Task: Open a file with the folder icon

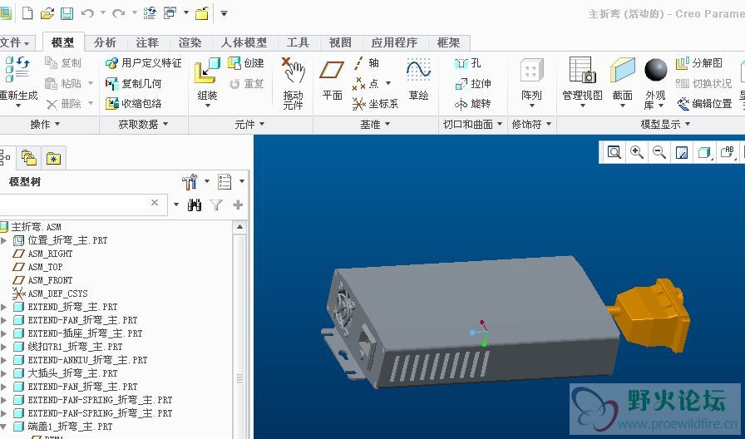Action: [x=47, y=13]
